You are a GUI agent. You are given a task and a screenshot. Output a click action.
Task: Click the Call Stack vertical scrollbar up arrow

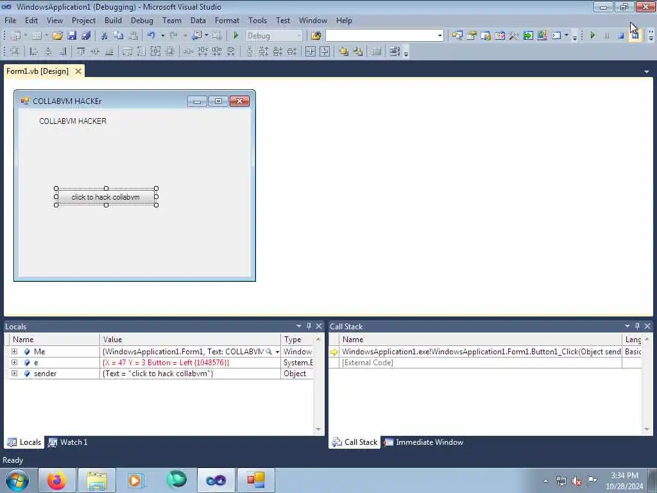[647, 339]
